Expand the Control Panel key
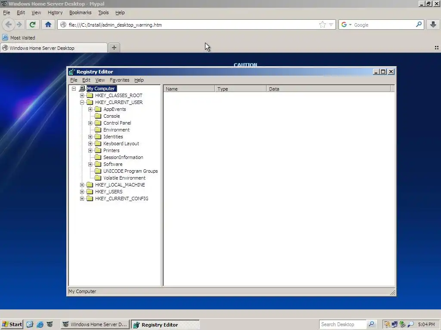This screenshot has width=441, height=330. [x=90, y=123]
